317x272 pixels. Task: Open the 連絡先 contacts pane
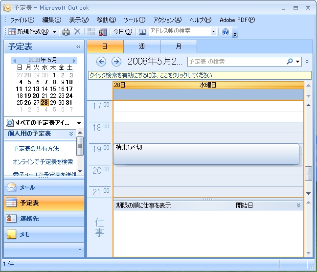tap(44, 219)
